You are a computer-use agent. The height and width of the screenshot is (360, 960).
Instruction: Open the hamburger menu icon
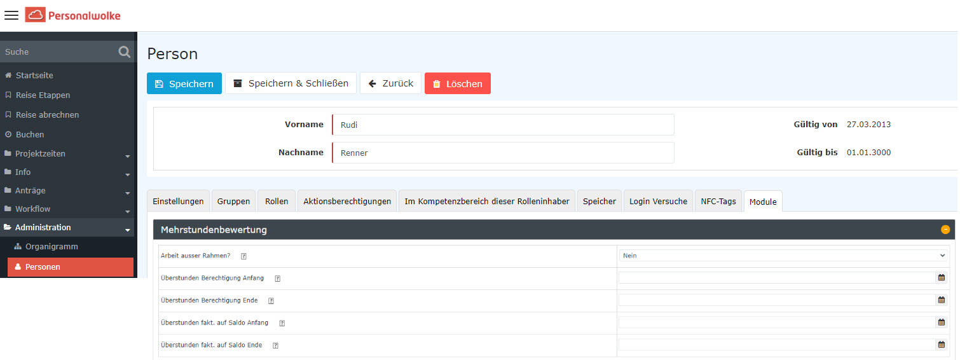tap(11, 15)
